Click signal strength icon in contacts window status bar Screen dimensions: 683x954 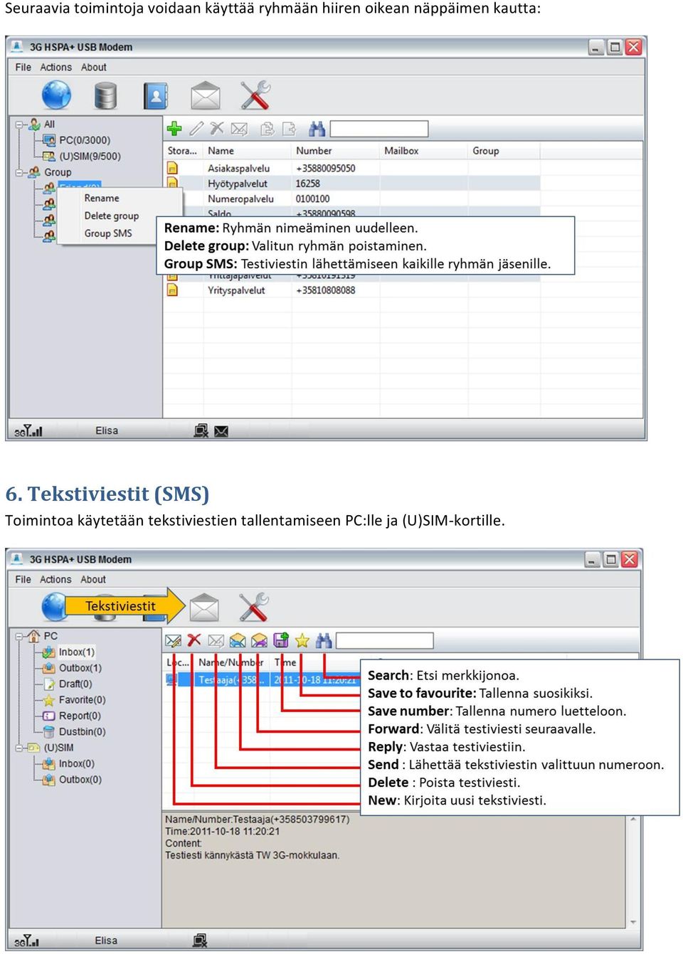click(x=28, y=430)
